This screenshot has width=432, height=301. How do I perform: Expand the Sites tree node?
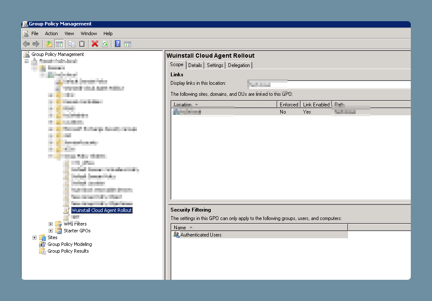[x=34, y=238]
